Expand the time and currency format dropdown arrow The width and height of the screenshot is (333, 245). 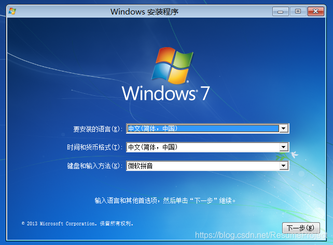pos(284,147)
